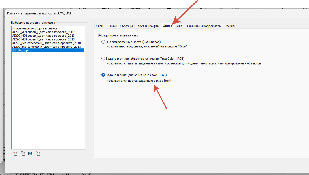Open the Линии tab
Screen dimensions: 309x175
(x=112, y=26)
